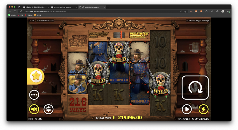Open a new browser tab

pos(108,7)
